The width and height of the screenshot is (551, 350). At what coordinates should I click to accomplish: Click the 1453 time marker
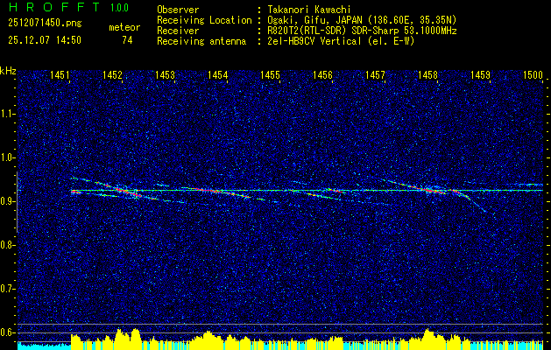point(166,74)
